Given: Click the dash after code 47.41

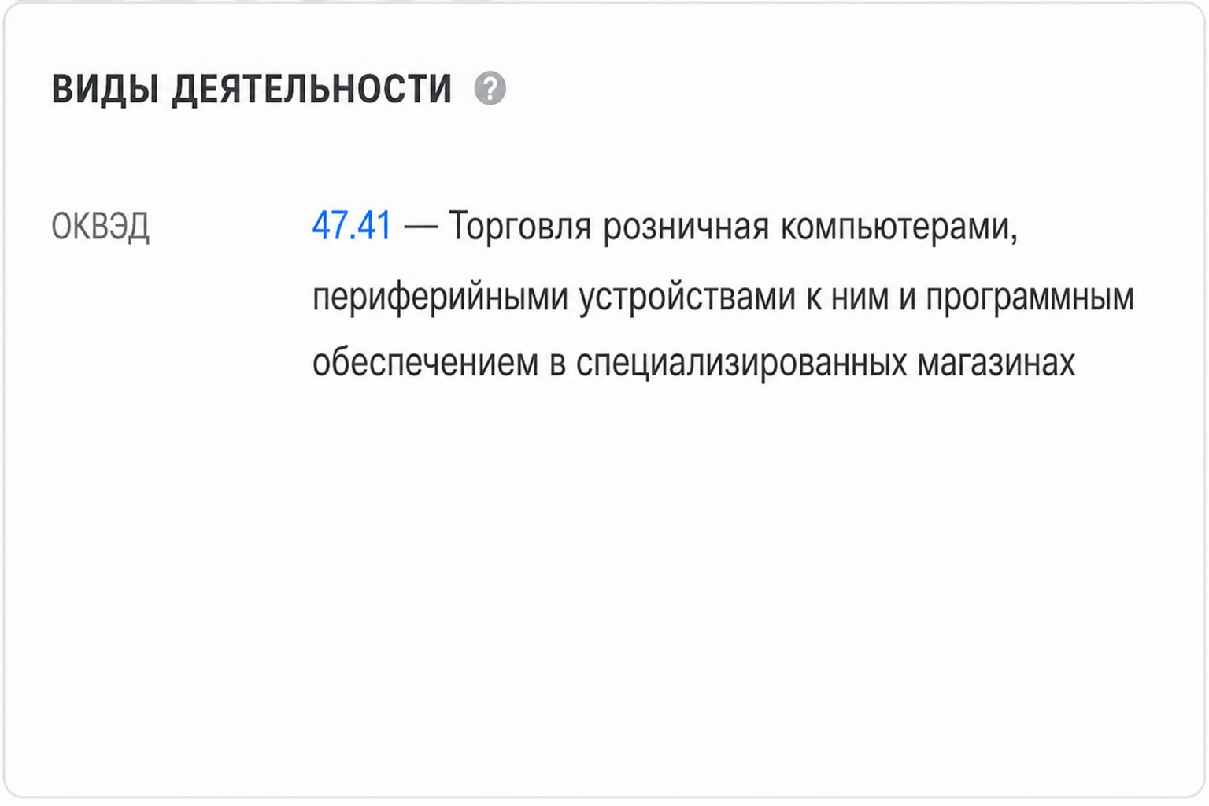Looking at the screenshot, I should coord(420,228).
